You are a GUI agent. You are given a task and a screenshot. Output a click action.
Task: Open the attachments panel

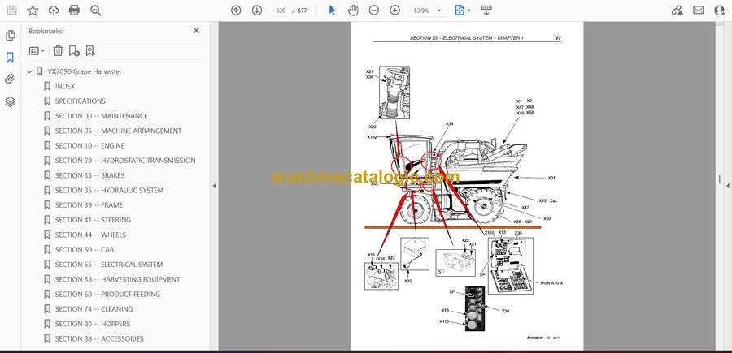click(x=10, y=80)
